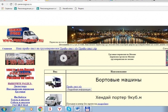Open first Рекомендуемые узлы bookmark

click(24, 9)
